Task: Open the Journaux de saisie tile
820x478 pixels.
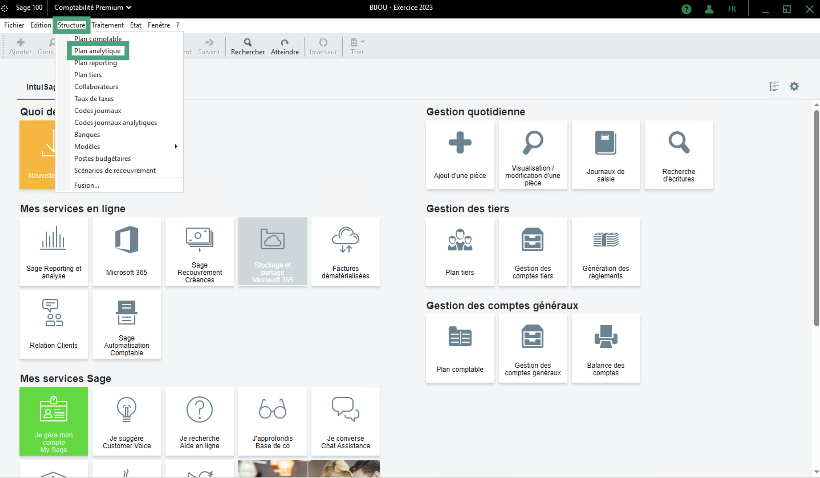Action: coord(606,155)
